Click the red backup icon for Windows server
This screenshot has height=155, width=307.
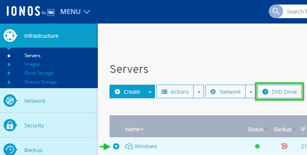[284, 146]
